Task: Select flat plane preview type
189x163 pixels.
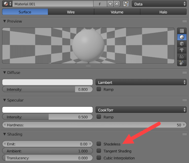Action: tap(182, 31)
